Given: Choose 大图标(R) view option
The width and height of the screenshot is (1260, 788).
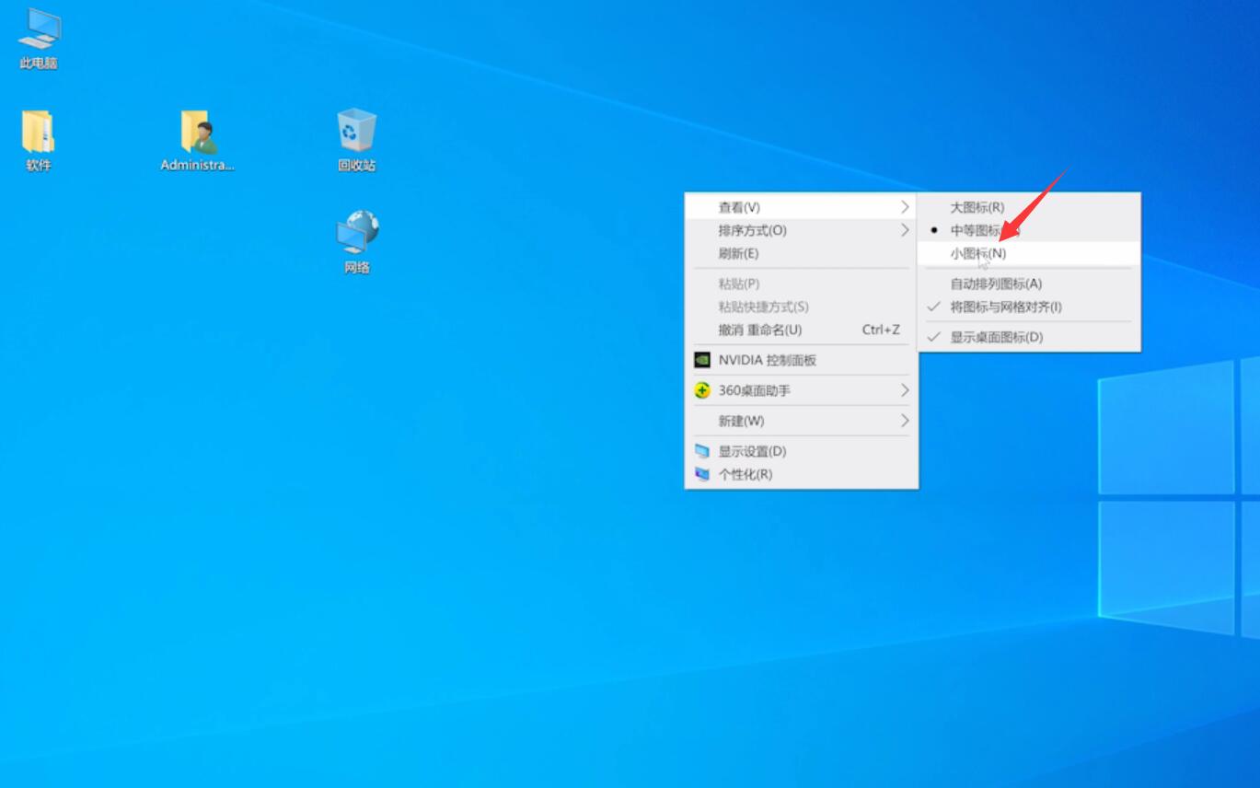Looking at the screenshot, I should coord(1029,207).
